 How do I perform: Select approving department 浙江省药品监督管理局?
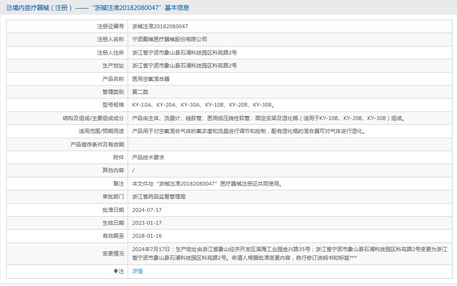[159, 197]
